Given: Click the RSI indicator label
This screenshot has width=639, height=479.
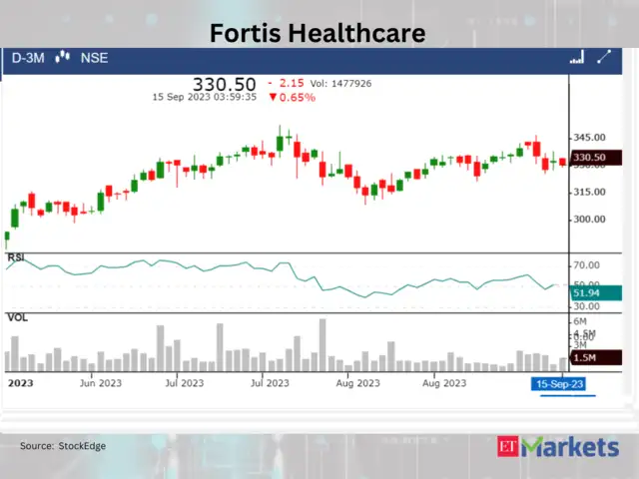Looking at the screenshot, I should [x=16, y=257].
